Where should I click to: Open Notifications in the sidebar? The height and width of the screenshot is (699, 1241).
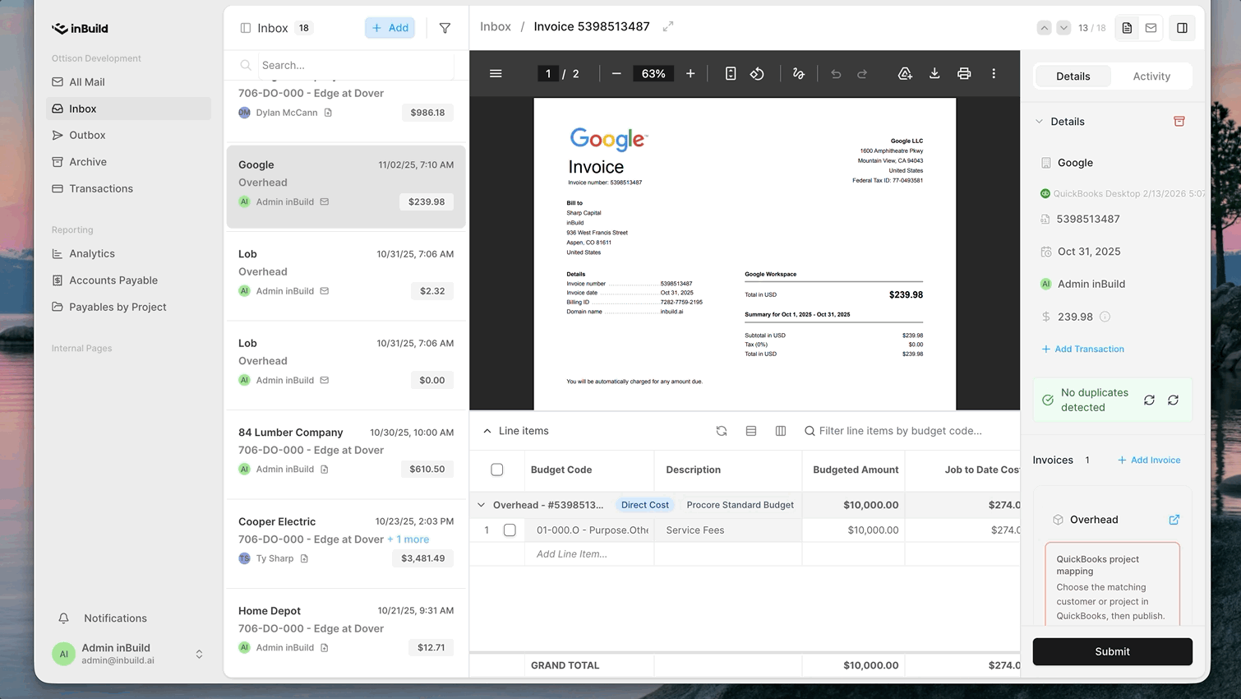[x=129, y=618]
